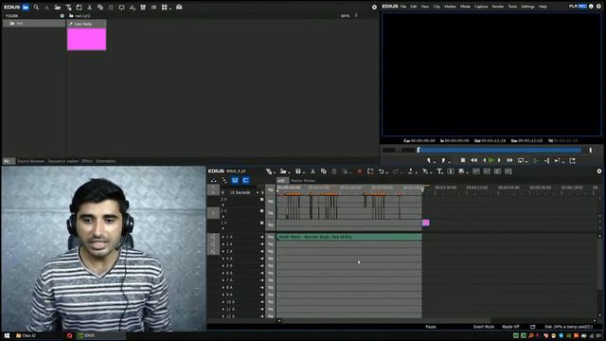
Task: Open the Clip menu
Action: coord(437,7)
